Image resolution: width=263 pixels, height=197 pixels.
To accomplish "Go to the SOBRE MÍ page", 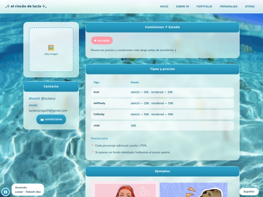I will point(183,6).
